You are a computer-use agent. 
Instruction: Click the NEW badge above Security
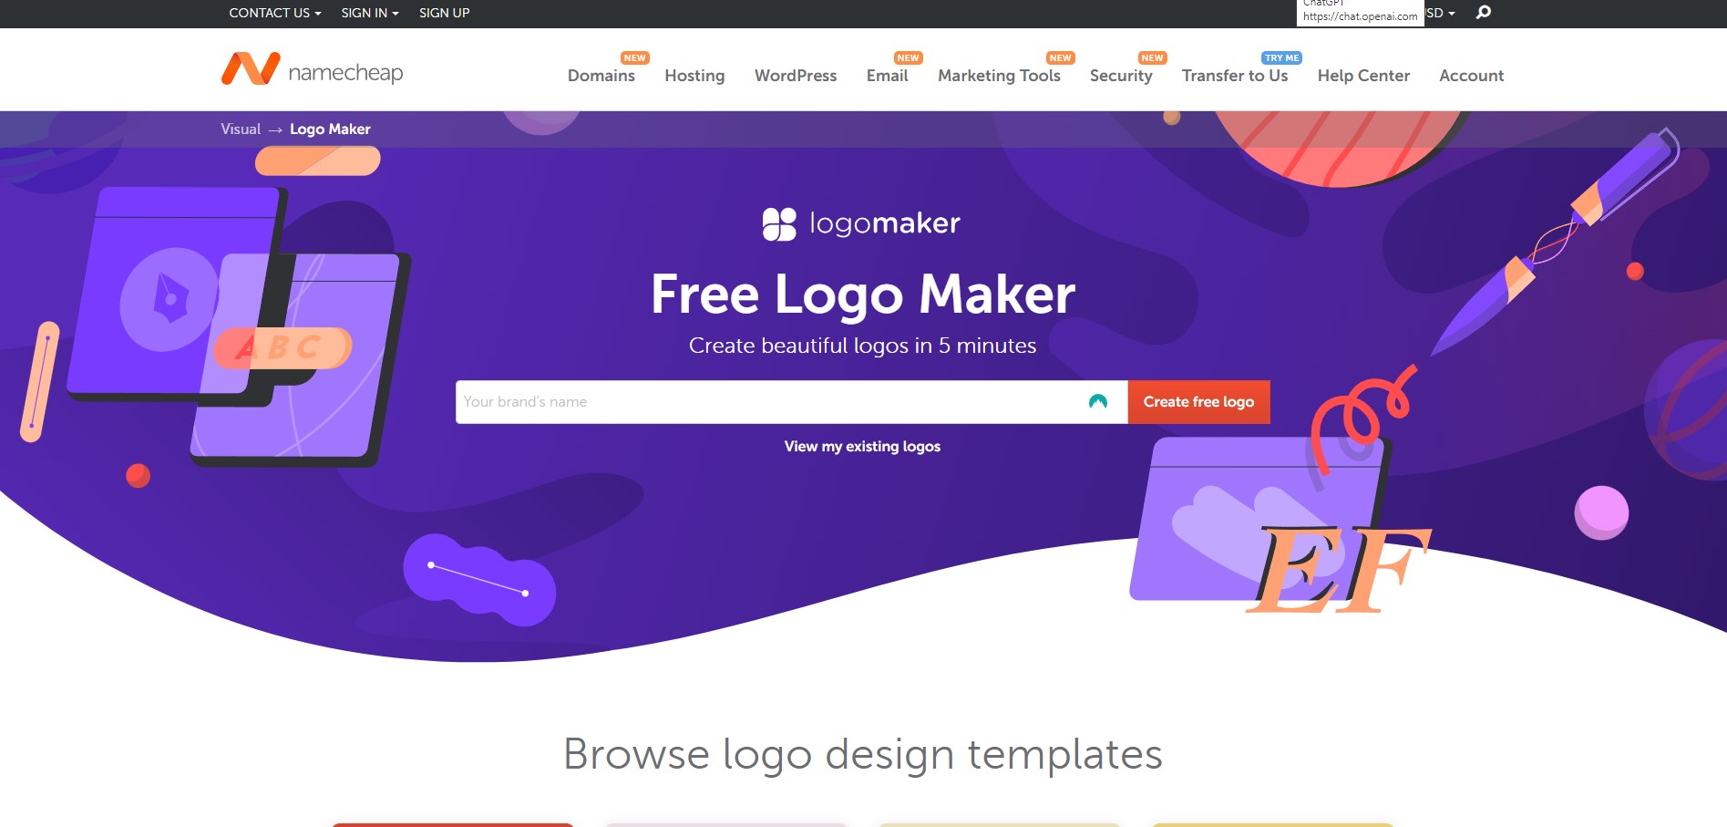[1152, 57]
